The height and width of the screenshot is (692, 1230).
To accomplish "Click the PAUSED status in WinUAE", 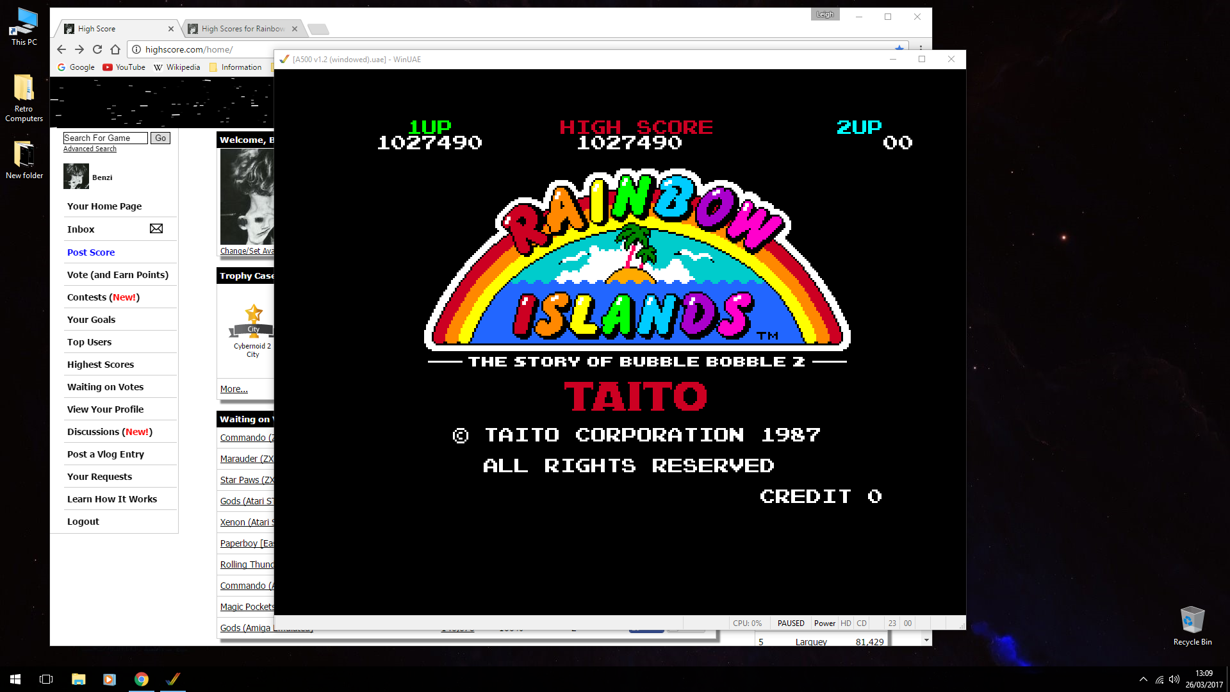I will 791,623.
